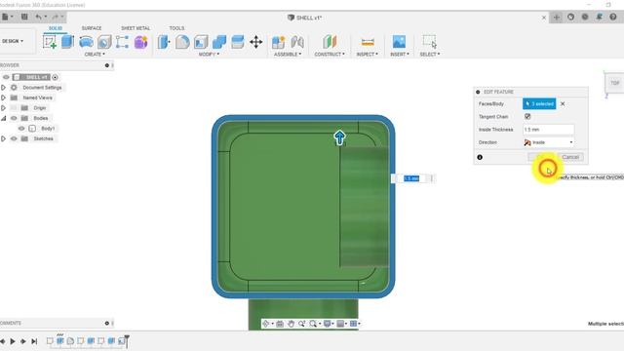
Task: Activate SHELL v1 component radio button
Action: [55, 77]
